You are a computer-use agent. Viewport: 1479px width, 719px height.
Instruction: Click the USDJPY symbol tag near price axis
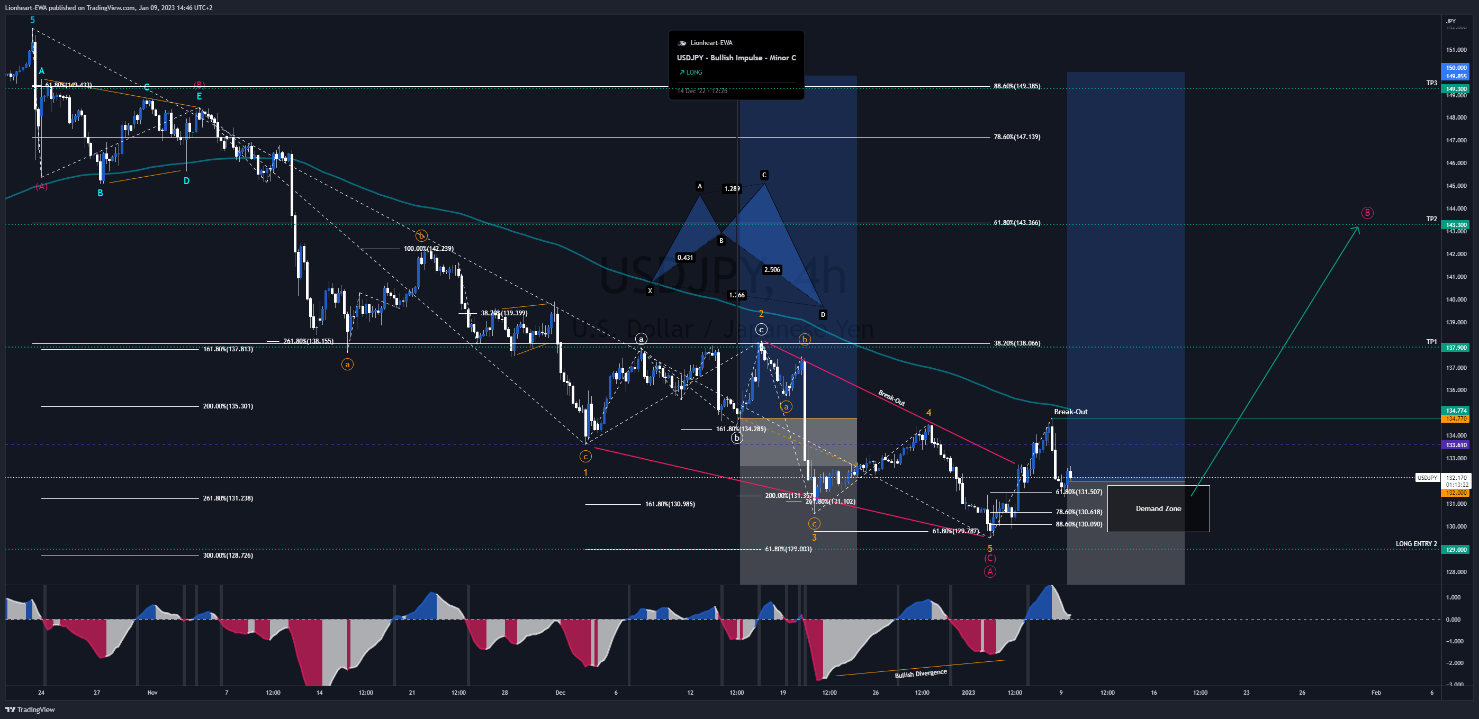(x=1427, y=477)
